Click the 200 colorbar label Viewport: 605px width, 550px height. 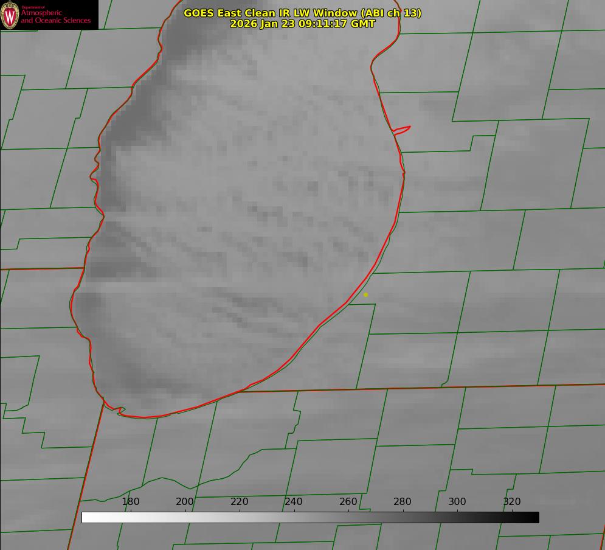click(185, 501)
